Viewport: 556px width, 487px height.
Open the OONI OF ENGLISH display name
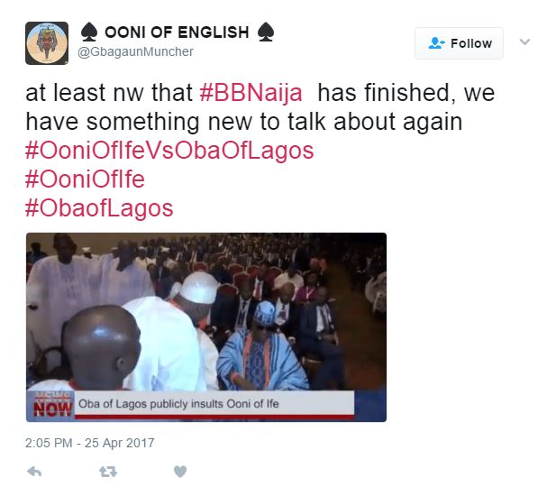pos(177,32)
